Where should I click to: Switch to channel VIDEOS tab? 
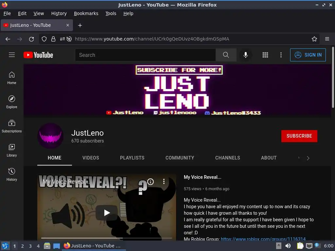(91, 158)
